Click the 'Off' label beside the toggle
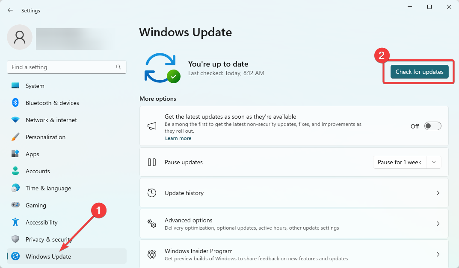 (x=415, y=126)
